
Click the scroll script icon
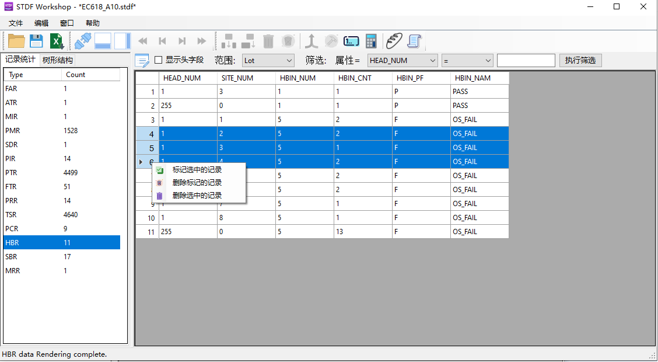click(x=414, y=41)
